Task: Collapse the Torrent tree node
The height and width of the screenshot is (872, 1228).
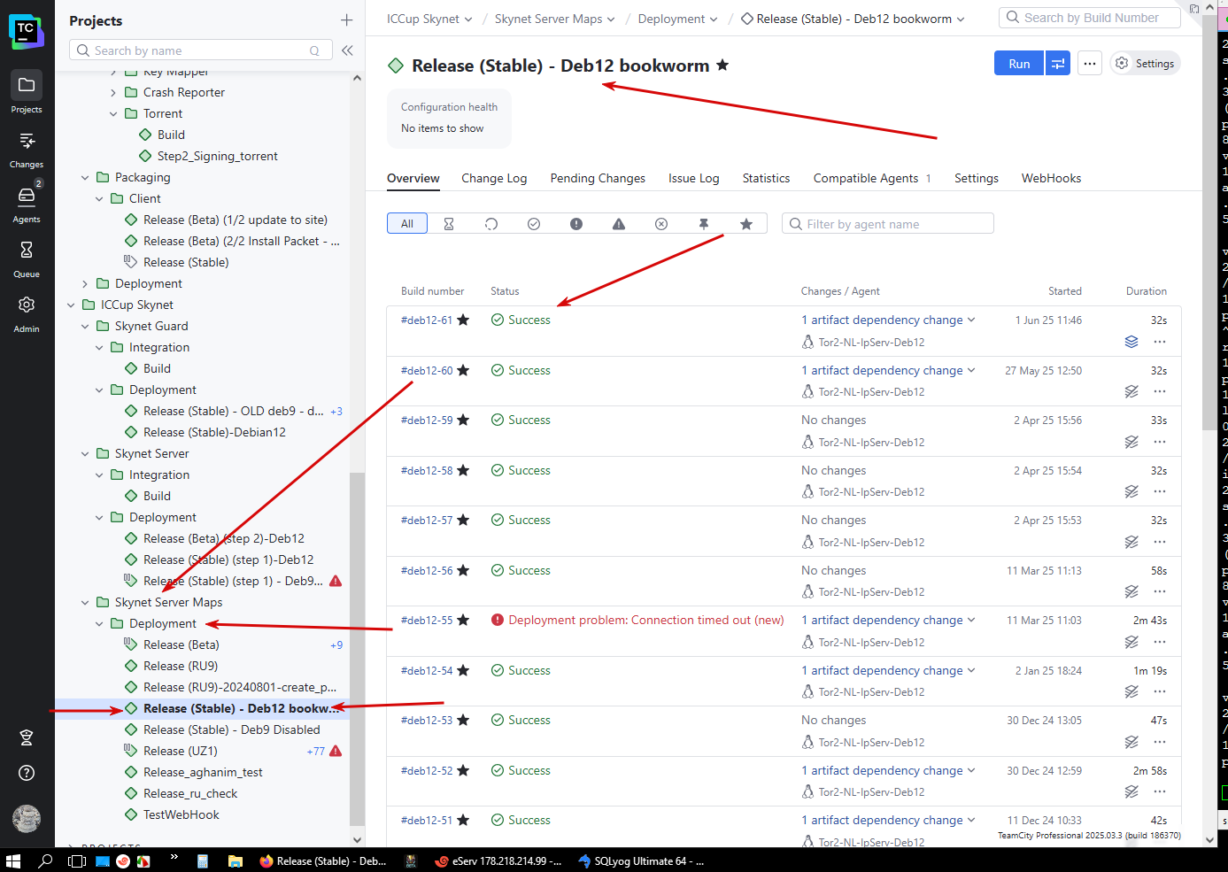Action: point(113,113)
